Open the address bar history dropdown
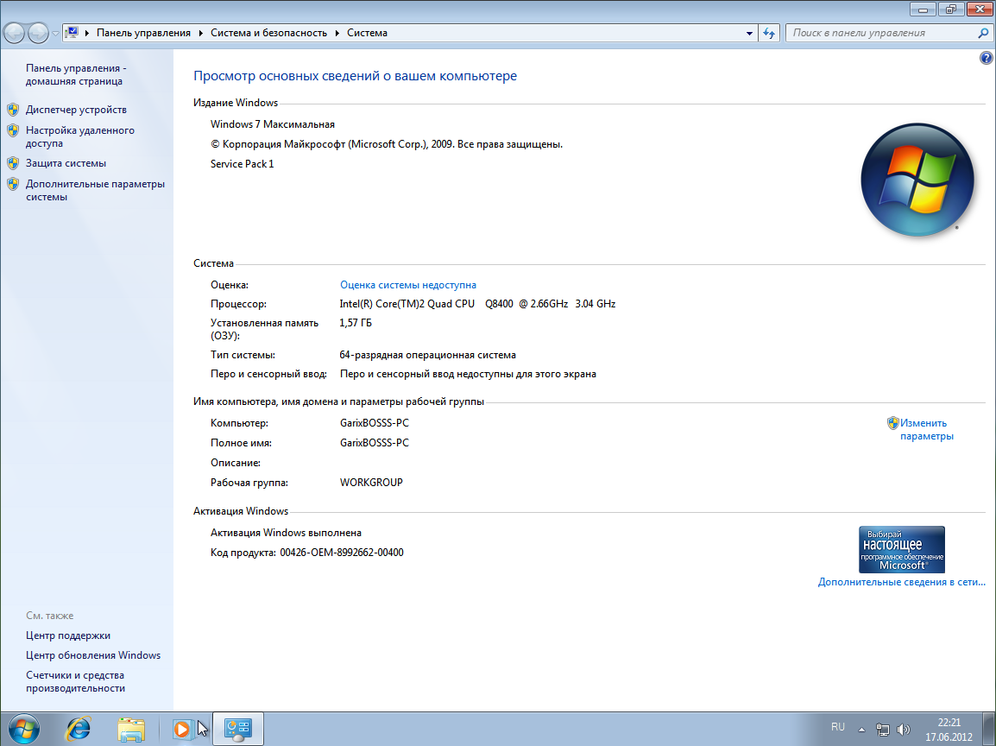The width and height of the screenshot is (996, 746). click(749, 33)
